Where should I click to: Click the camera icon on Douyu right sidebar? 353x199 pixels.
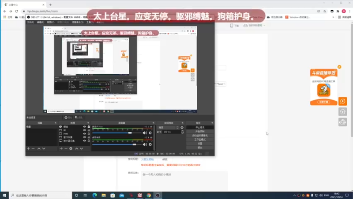[343, 122]
